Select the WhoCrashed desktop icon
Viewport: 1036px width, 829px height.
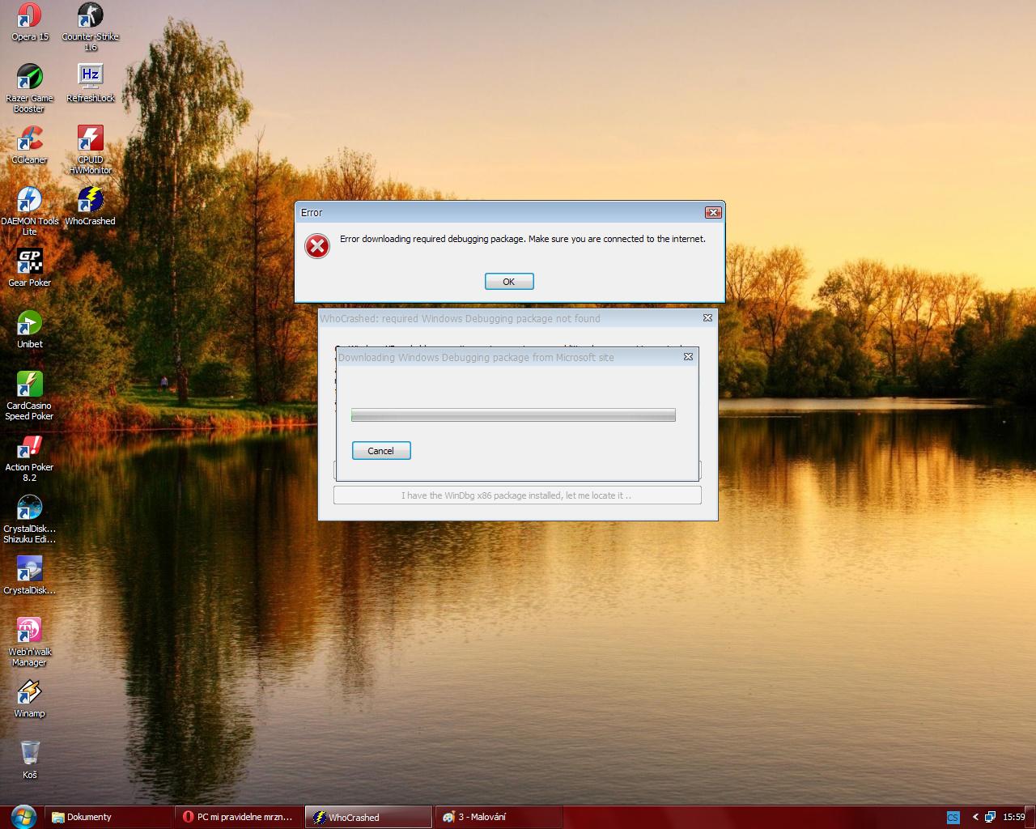pyautogui.click(x=90, y=201)
